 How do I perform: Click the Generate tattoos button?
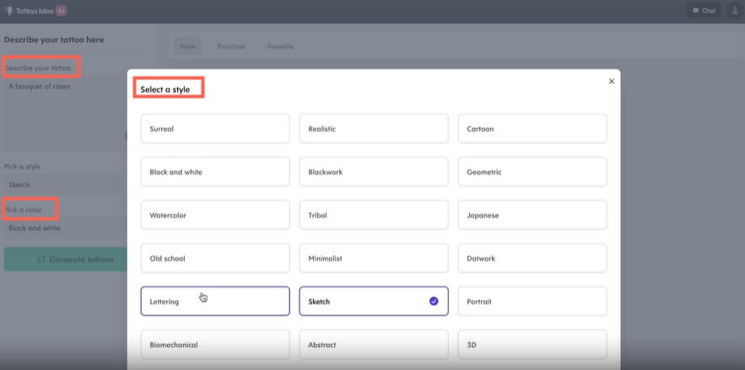67,260
